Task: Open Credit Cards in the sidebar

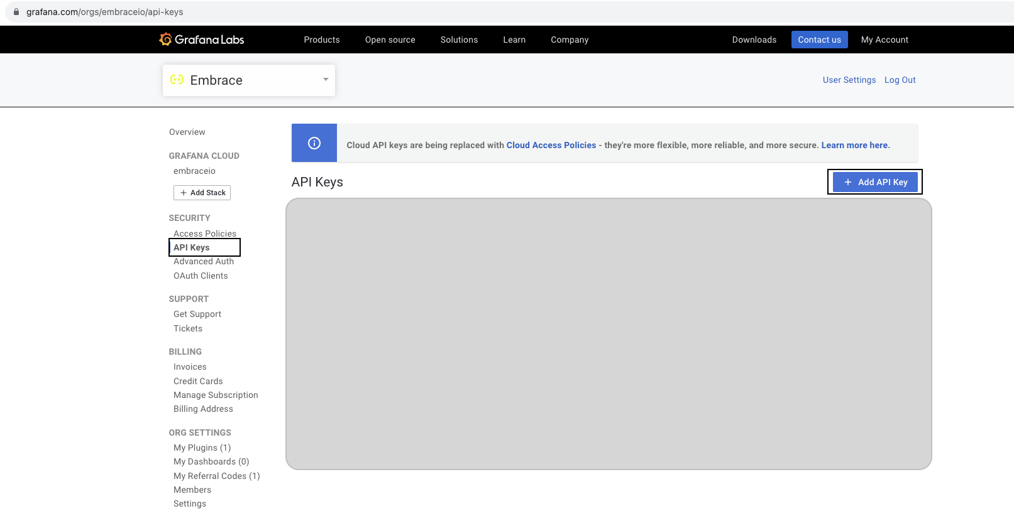Action: click(x=198, y=381)
